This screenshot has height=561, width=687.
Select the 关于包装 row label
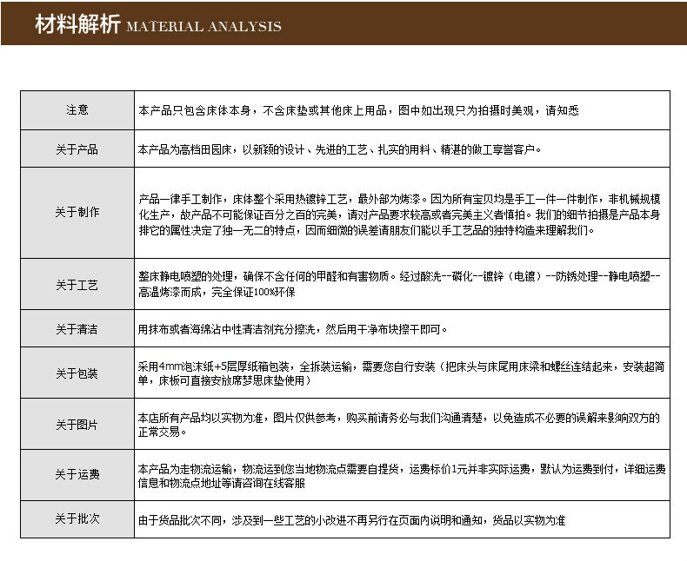77,373
